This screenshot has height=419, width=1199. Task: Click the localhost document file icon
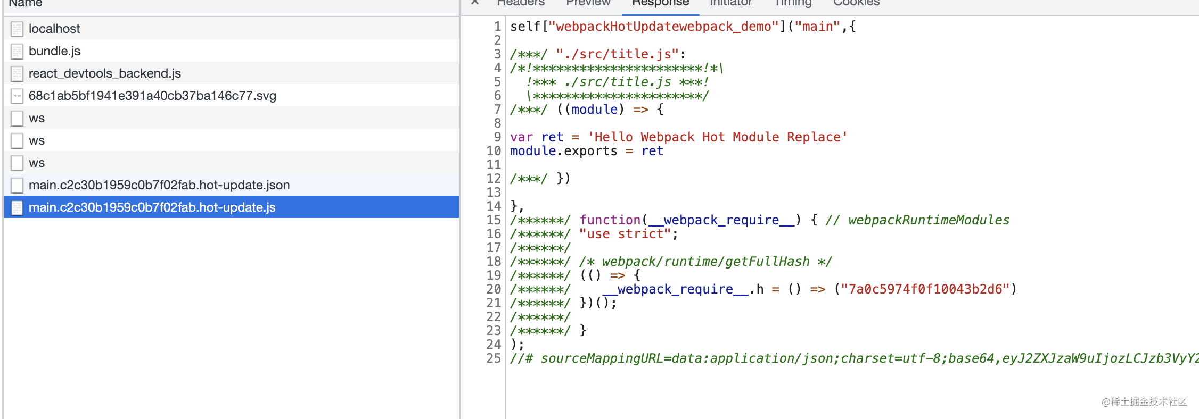coord(17,29)
